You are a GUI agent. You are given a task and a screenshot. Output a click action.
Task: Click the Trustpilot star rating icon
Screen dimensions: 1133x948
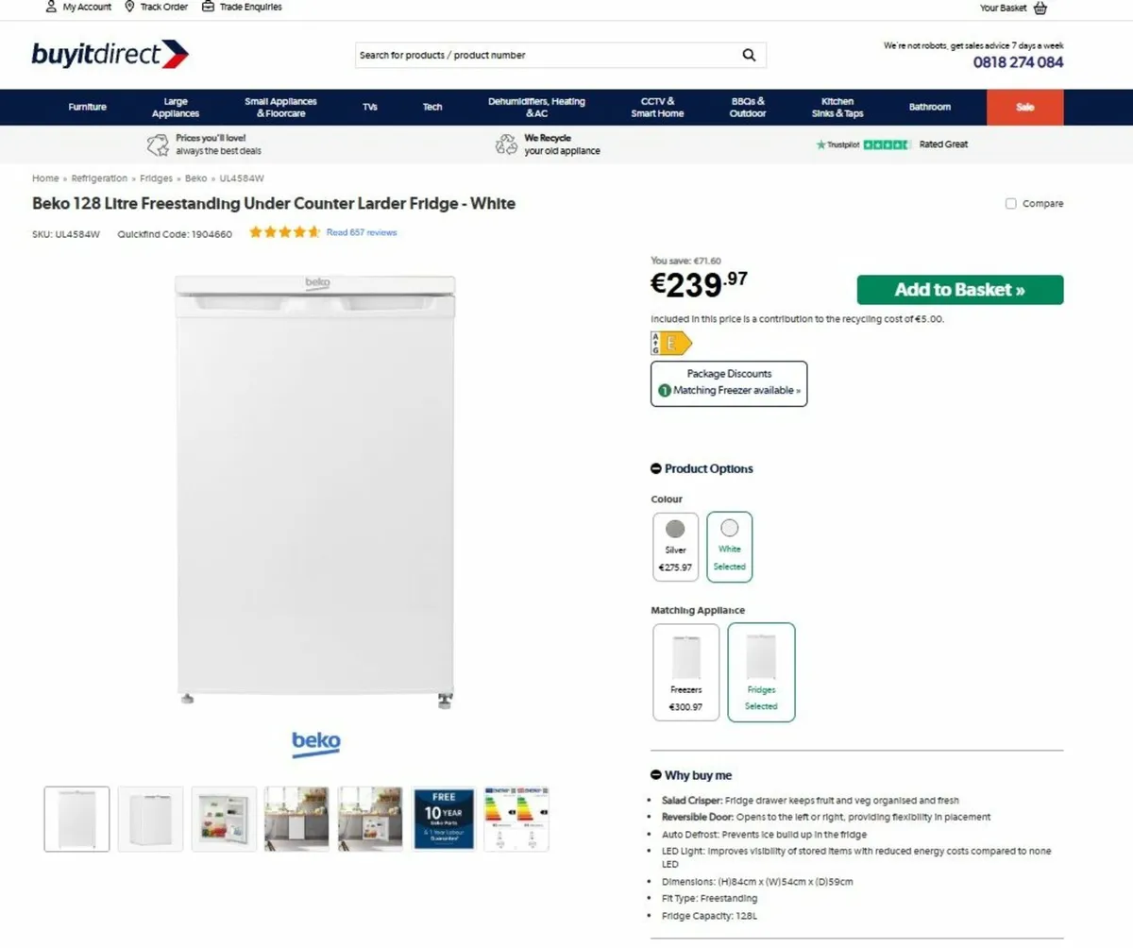pyautogui.click(x=888, y=144)
